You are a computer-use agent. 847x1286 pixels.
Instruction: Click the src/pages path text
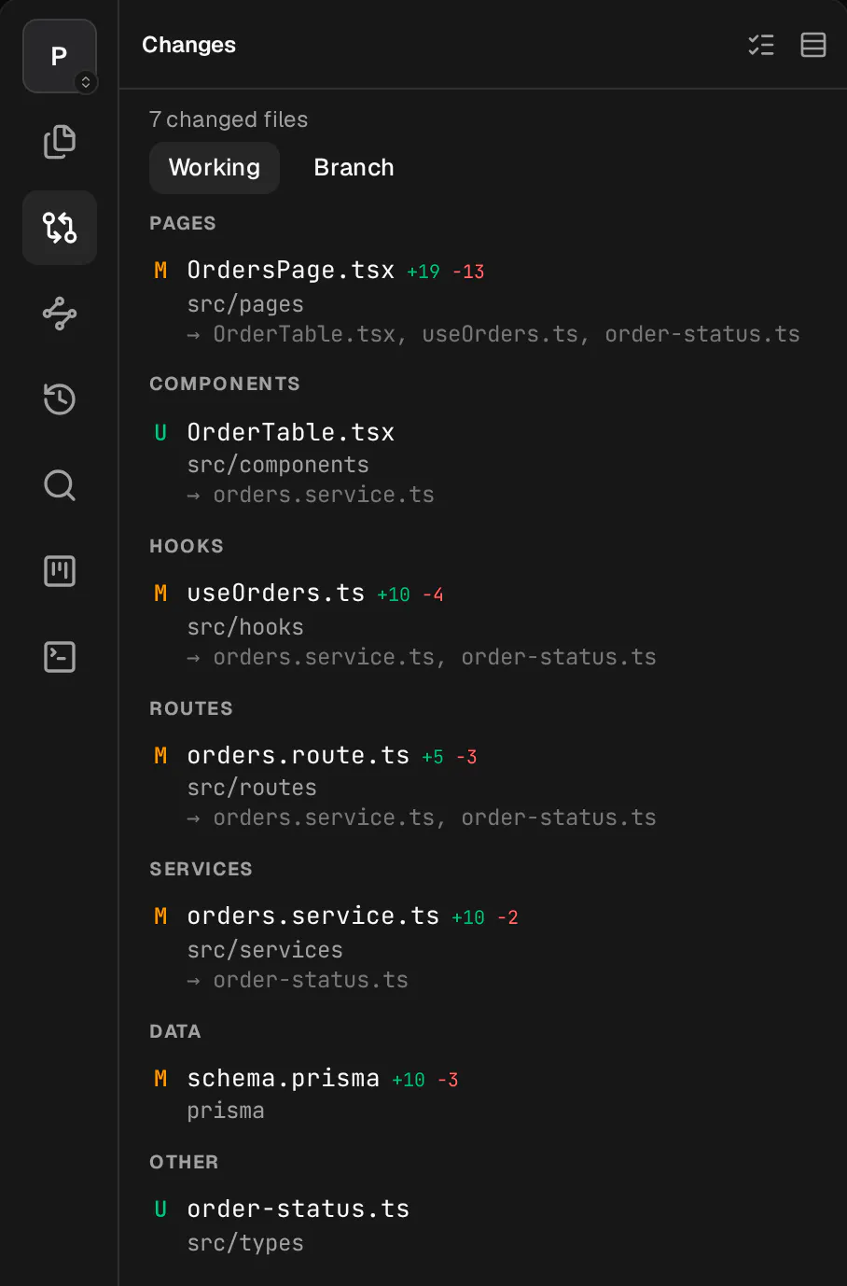pyautogui.click(x=245, y=304)
